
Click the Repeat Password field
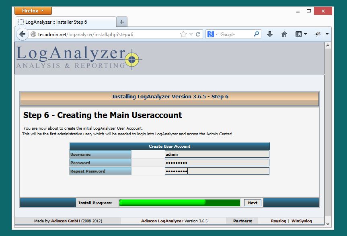217,171
